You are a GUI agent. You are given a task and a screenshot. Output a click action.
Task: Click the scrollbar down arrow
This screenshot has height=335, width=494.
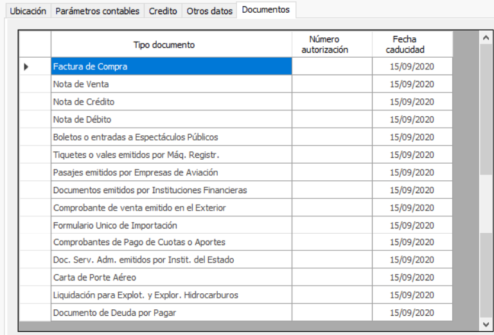pyautogui.click(x=485, y=324)
